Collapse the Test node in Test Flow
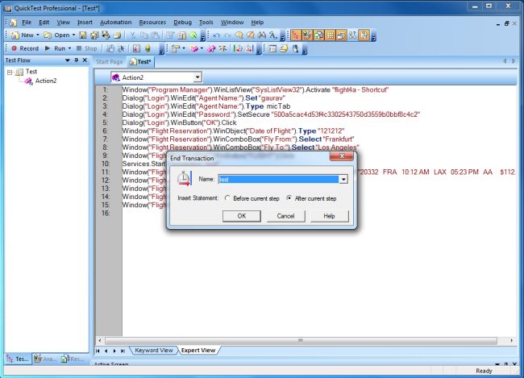The image size is (524, 378). [x=10, y=72]
